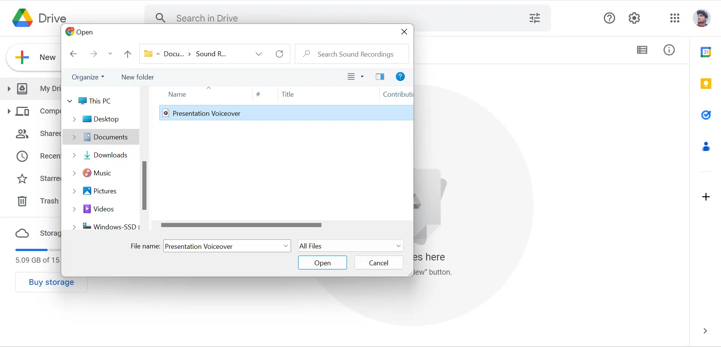Click the Drive search options icon

click(x=534, y=18)
